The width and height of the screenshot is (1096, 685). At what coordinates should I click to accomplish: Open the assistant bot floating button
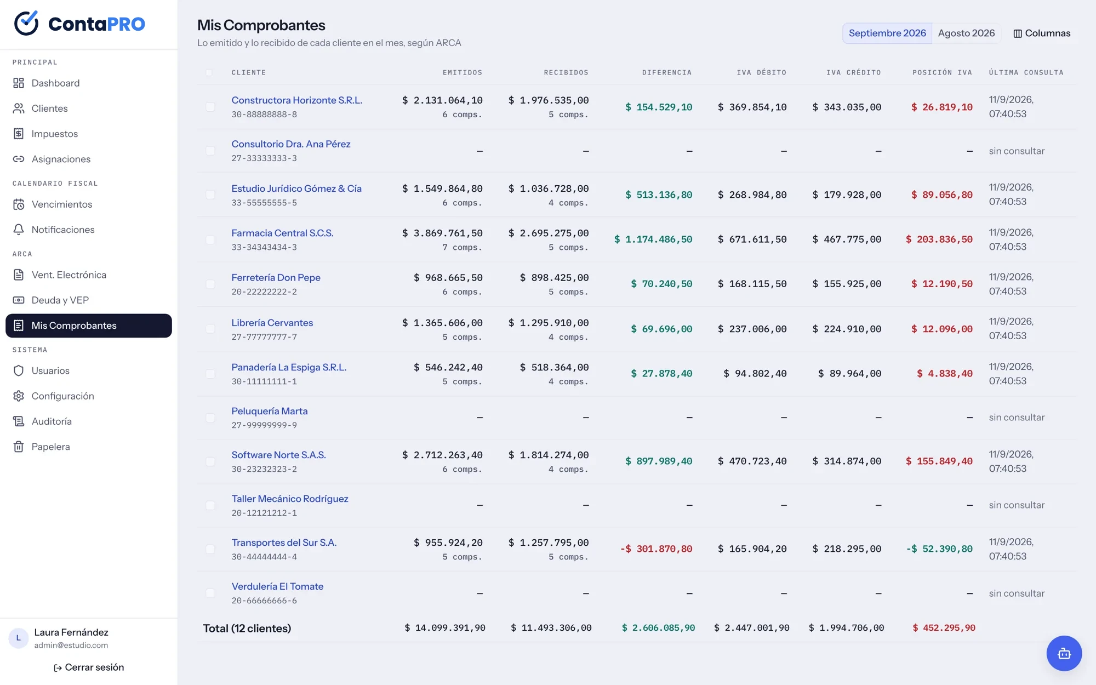pyautogui.click(x=1064, y=653)
